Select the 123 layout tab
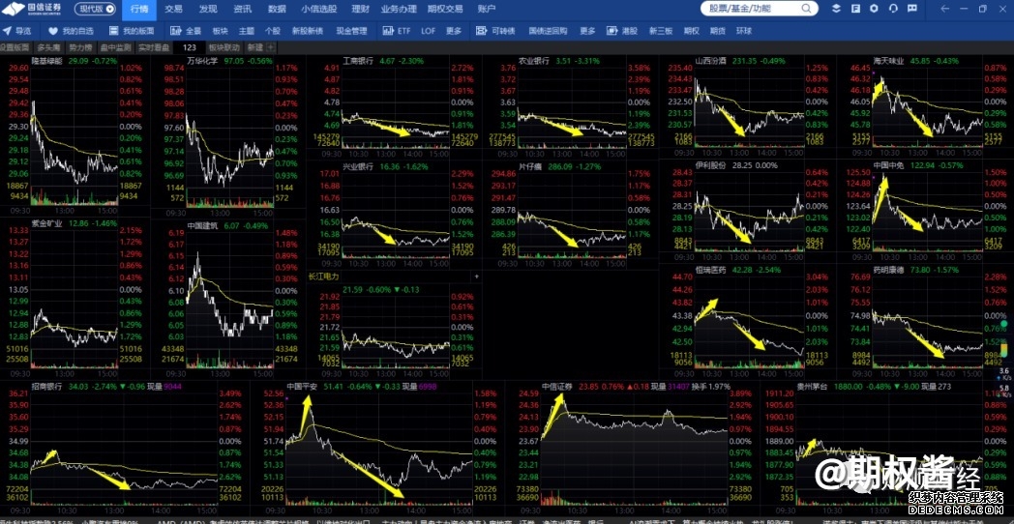Viewport: 1014px width, 524px height. click(x=190, y=47)
